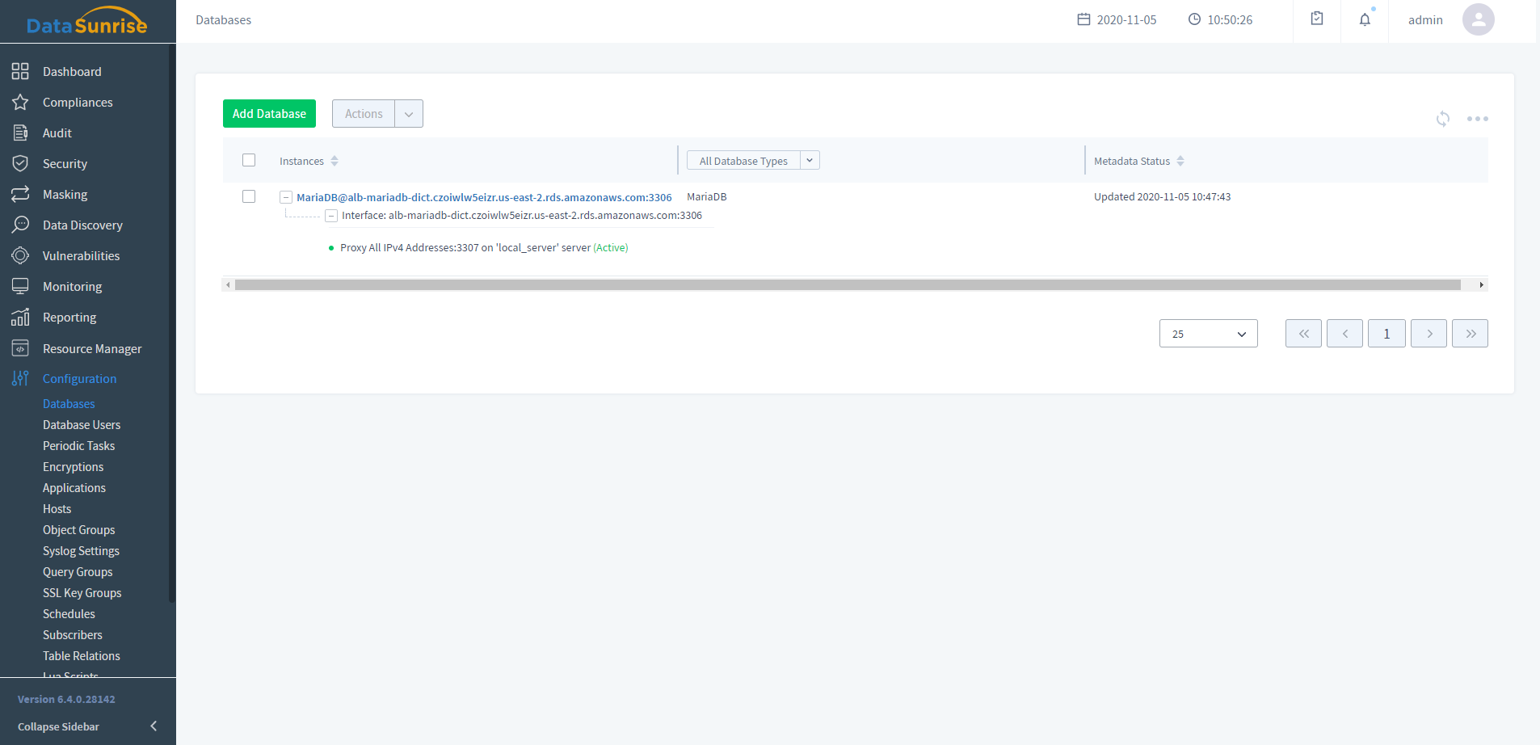The image size is (1540, 745).
Task: Open the 25 rows per page dropdown
Action: point(1208,334)
